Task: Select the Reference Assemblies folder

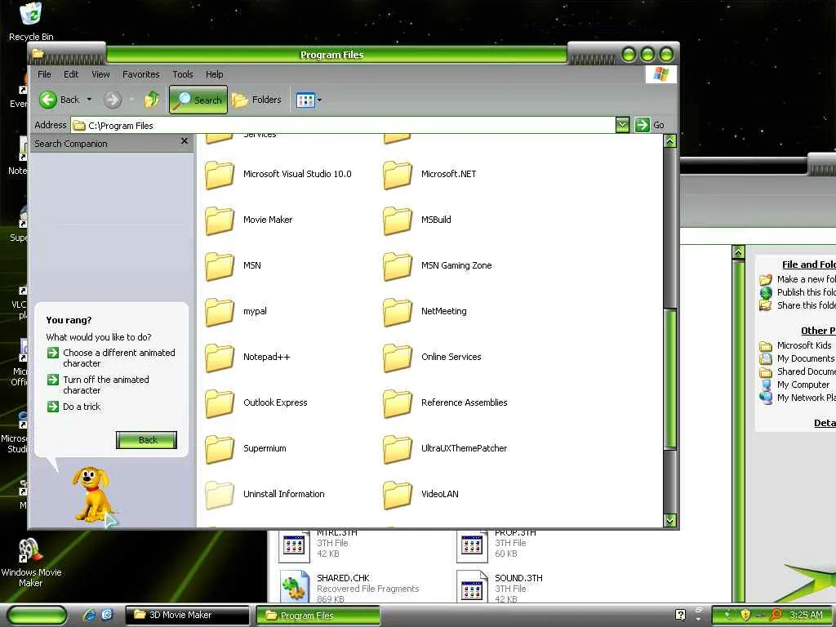Action: [446, 403]
